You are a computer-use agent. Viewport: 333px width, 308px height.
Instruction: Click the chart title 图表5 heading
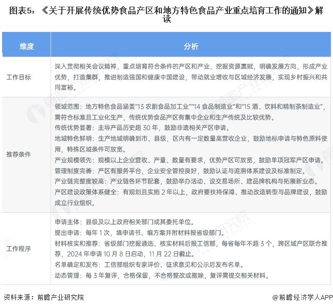click(x=166, y=14)
